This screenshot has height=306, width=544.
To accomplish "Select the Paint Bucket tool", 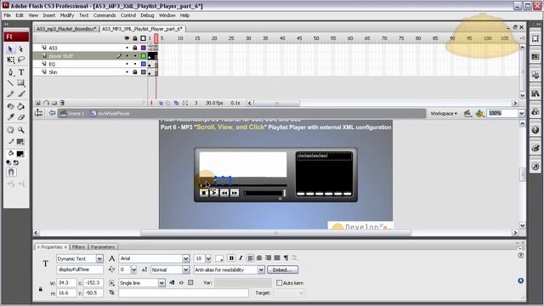I will click(x=21, y=106).
